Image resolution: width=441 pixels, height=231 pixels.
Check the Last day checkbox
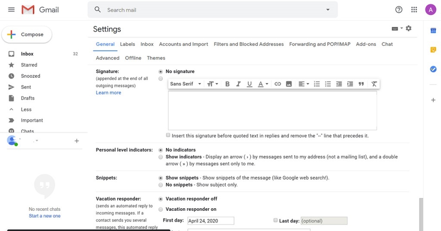pos(276,220)
